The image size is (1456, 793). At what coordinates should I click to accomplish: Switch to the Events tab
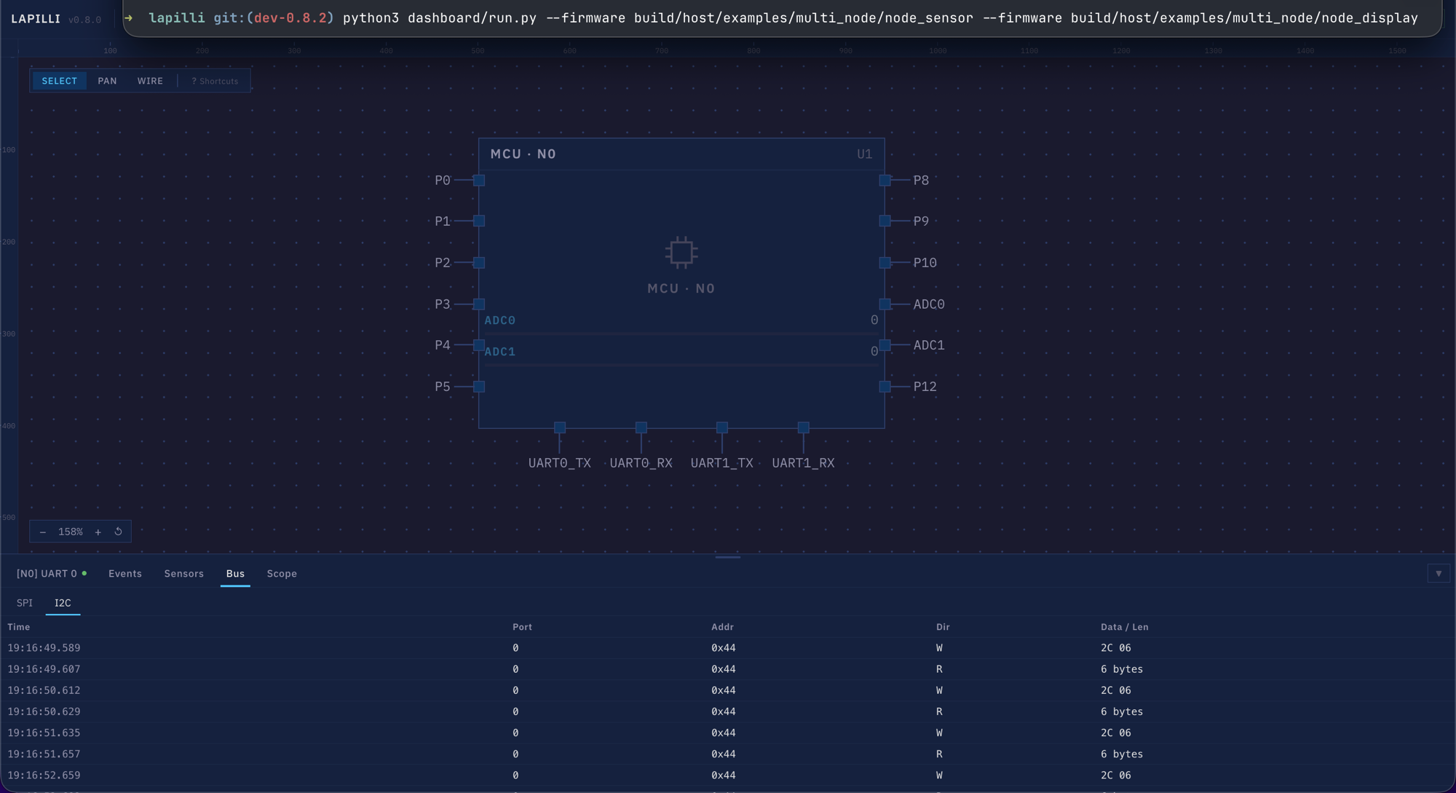click(125, 574)
